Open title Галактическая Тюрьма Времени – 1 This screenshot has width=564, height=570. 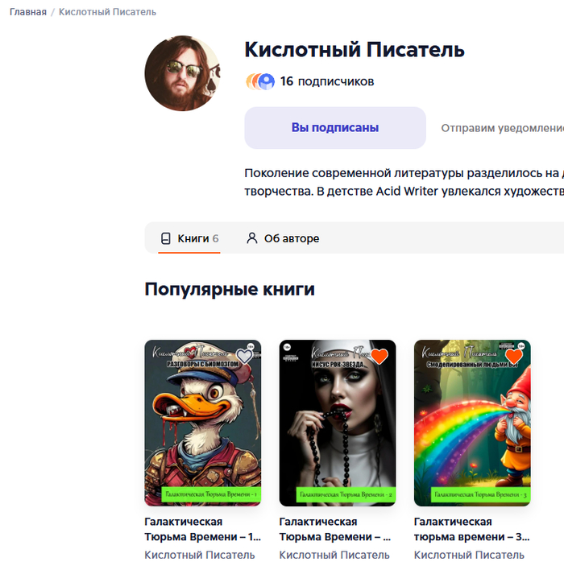[x=203, y=529]
